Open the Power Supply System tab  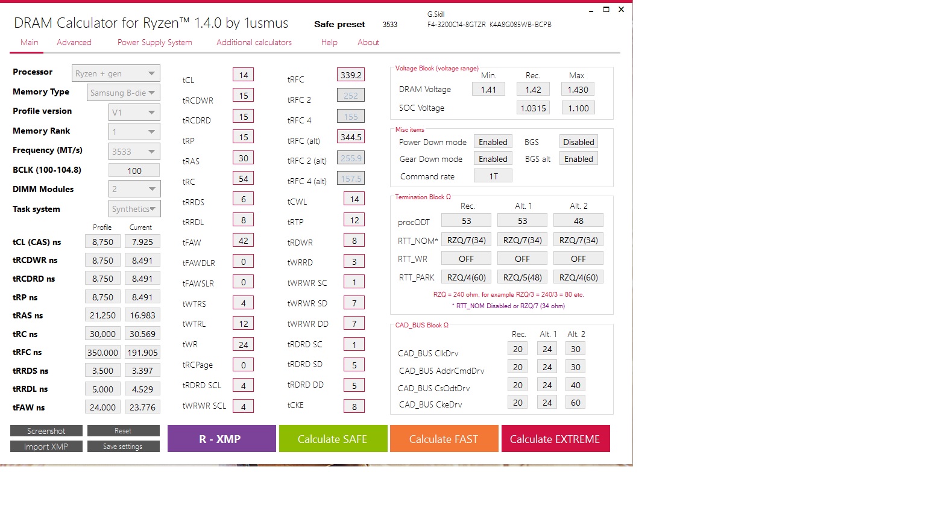(155, 42)
